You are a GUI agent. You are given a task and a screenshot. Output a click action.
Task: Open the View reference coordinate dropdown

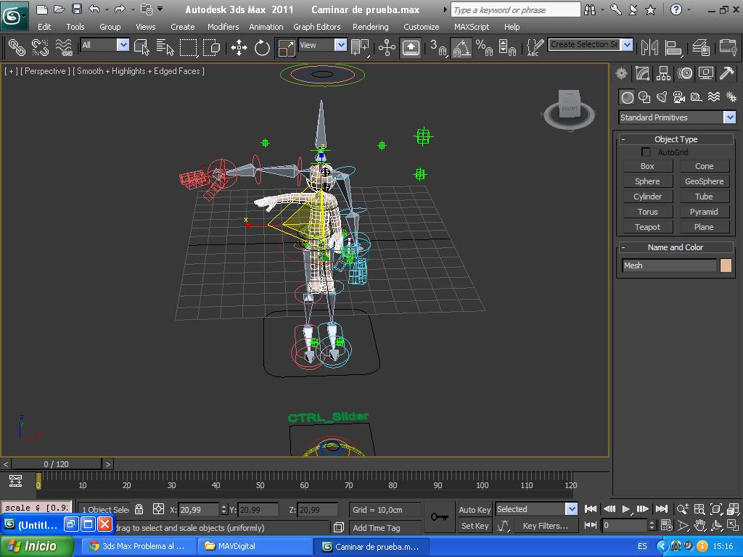[340, 45]
